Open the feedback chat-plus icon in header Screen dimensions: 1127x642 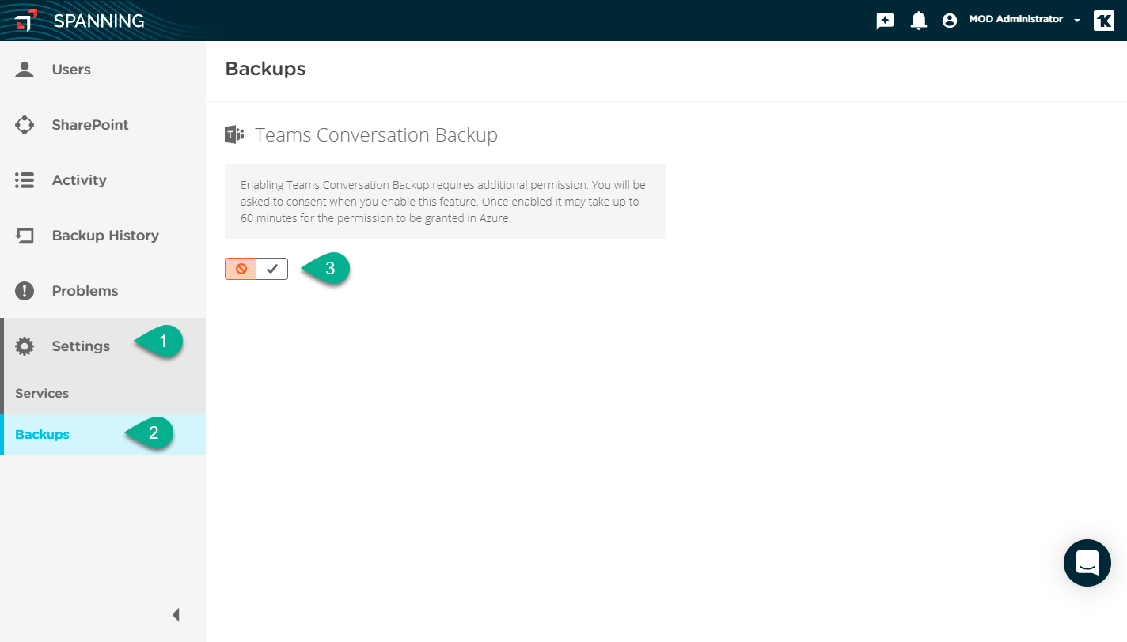click(885, 21)
